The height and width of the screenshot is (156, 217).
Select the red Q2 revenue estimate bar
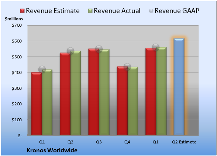coord(65,94)
